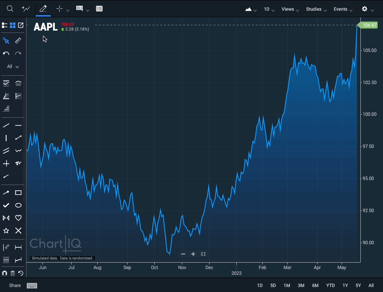The width and height of the screenshot is (383, 292).
Task: Switch drawing palette to list view
Action: (x=5, y=25)
